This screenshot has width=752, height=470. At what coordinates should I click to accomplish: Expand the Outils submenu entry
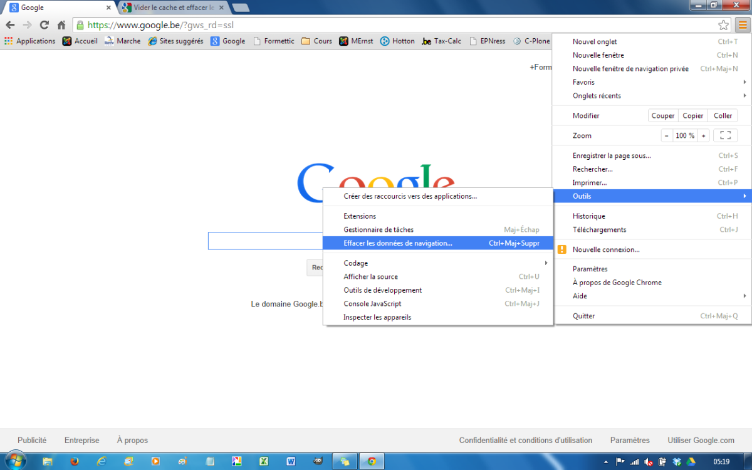[x=652, y=196]
